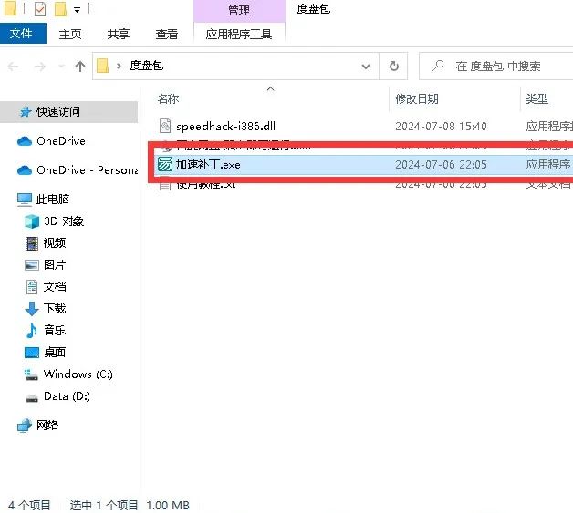Image resolution: width=573 pixels, height=513 pixels.
Task: Open the 图片 folder
Action: [x=55, y=265]
